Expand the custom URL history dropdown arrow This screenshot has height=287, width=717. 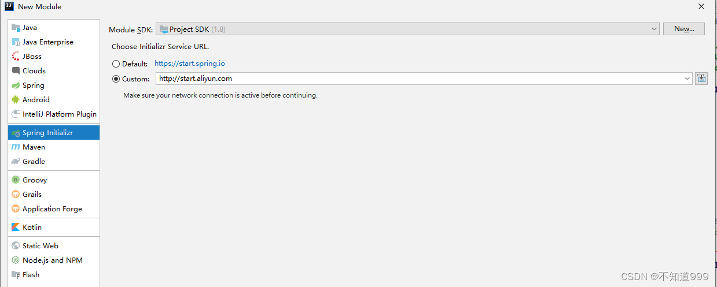687,79
